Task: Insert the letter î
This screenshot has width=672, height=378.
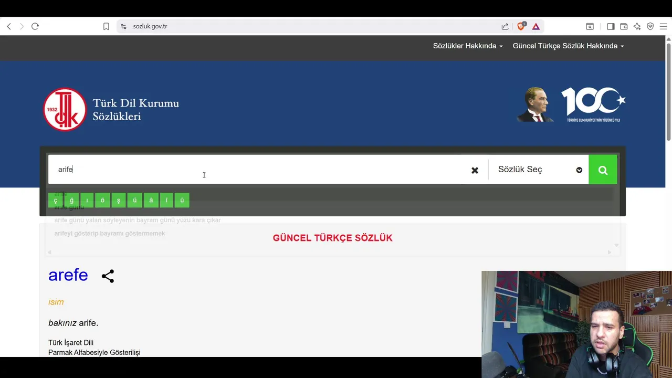Action: click(166, 200)
